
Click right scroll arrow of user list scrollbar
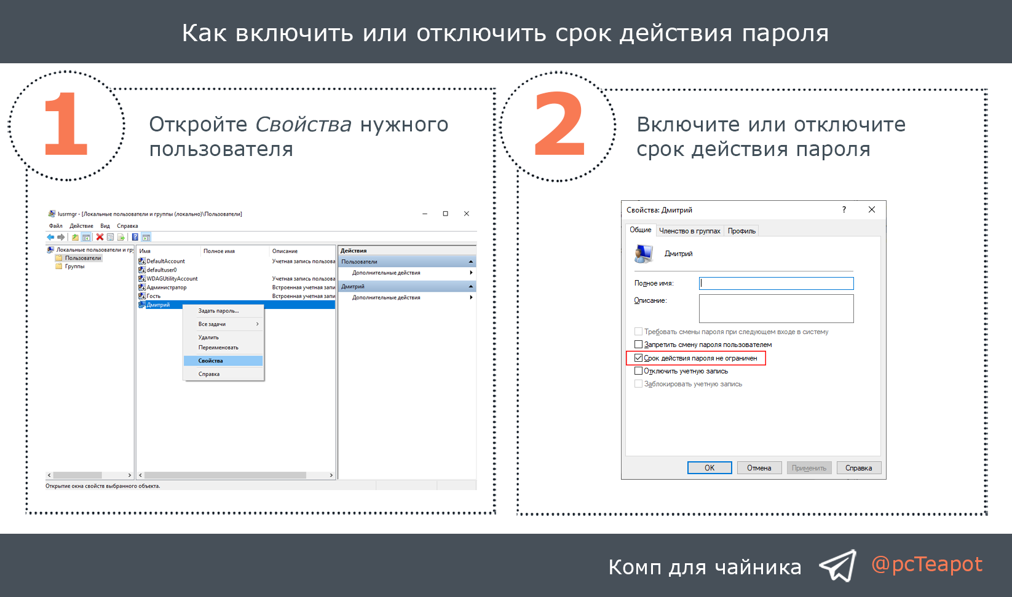(331, 475)
